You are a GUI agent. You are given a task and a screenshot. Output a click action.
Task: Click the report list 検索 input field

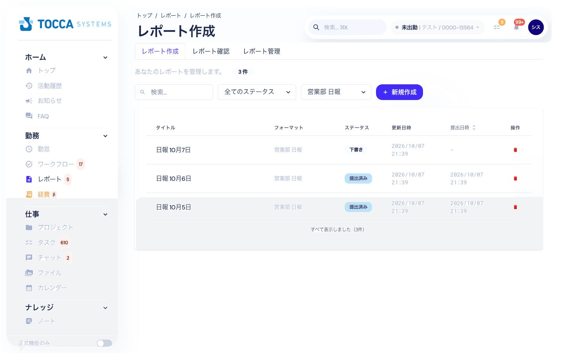(x=174, y=92)
